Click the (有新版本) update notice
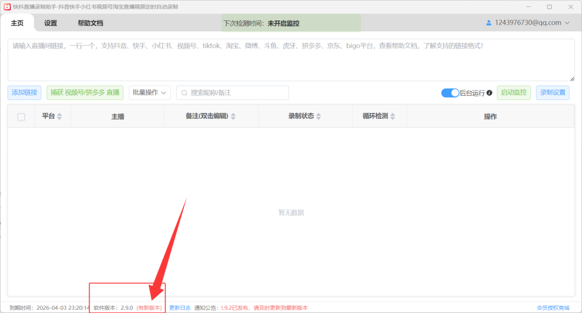 click(x=149, y=308)
